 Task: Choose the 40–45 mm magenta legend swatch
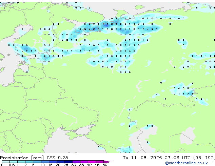click(92, 162)
